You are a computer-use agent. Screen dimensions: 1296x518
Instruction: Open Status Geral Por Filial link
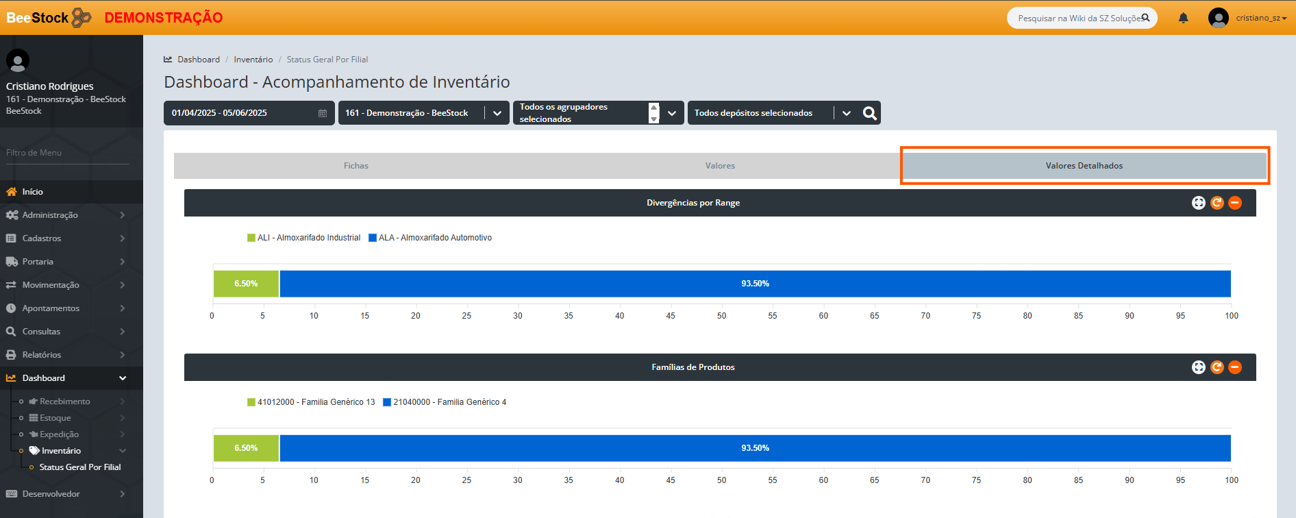point(79,467)
